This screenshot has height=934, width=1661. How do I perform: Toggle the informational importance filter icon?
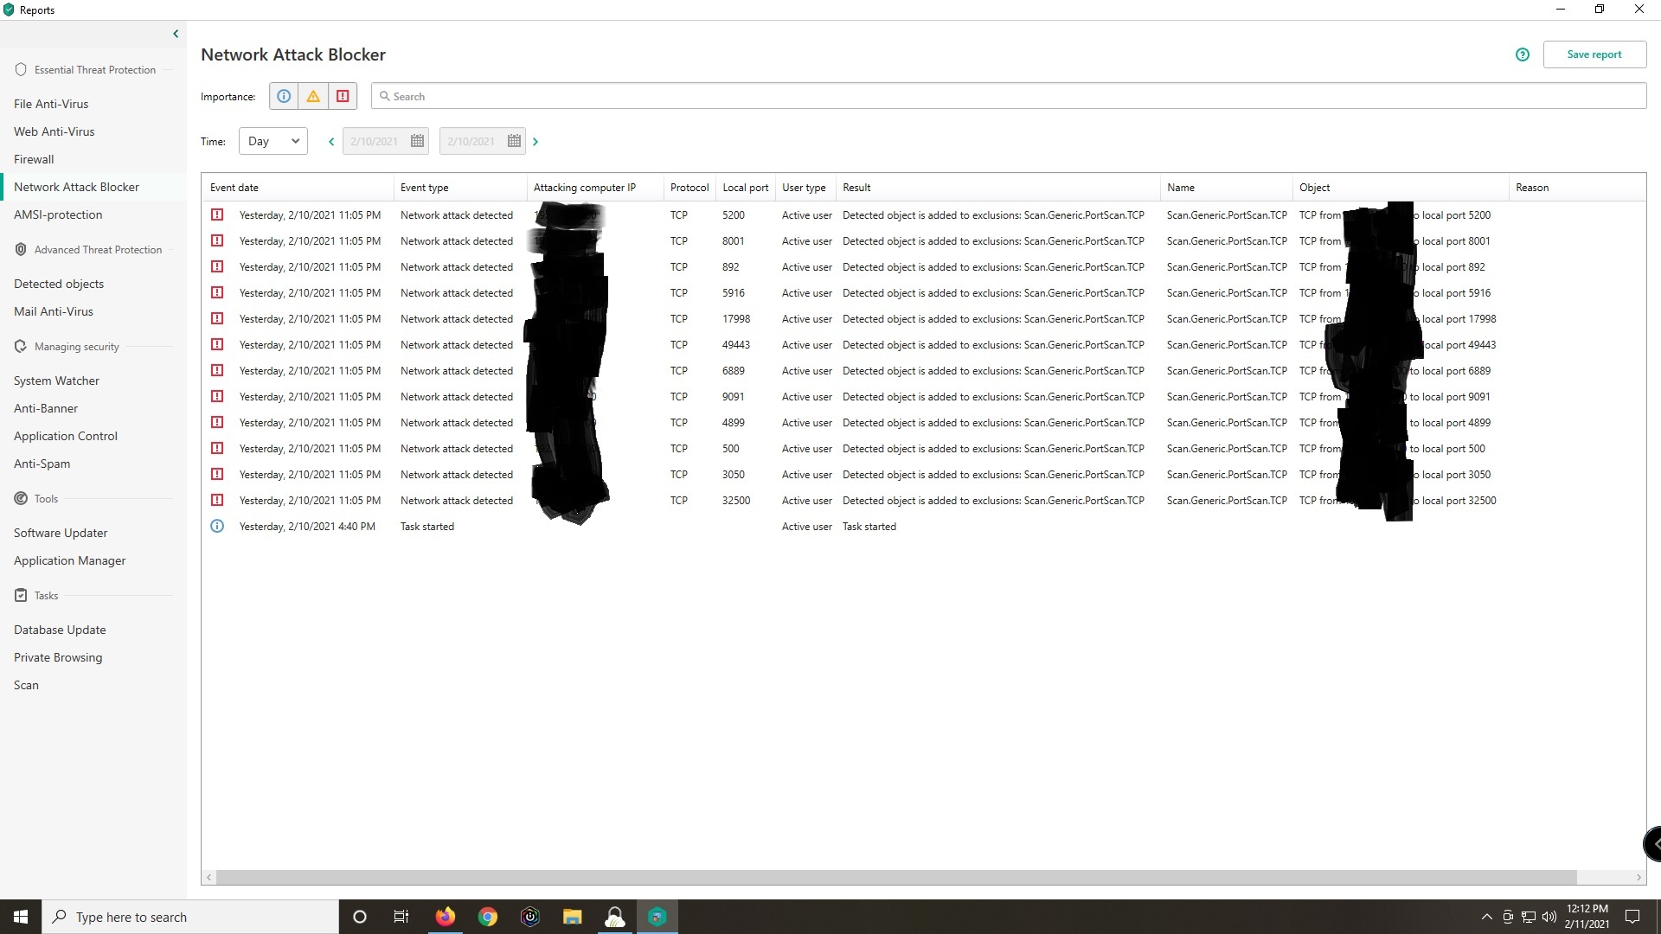point(284,96)
